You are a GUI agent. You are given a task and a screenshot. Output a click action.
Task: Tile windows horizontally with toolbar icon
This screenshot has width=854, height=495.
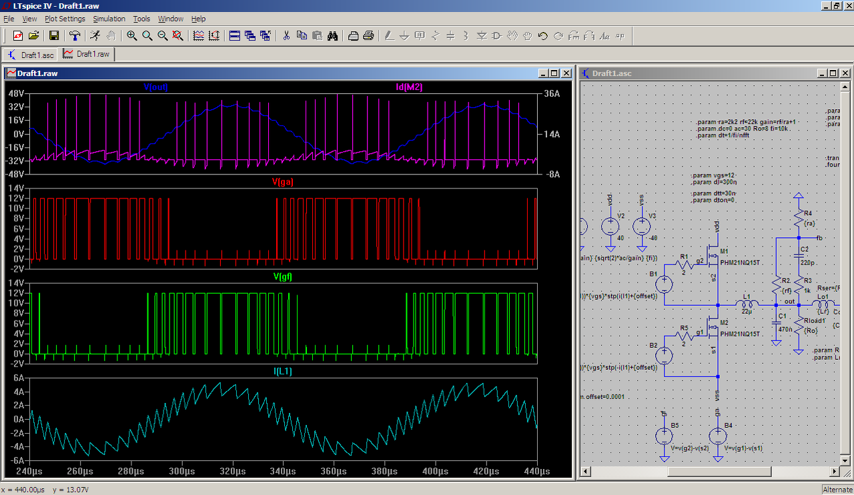click(235, 35)
